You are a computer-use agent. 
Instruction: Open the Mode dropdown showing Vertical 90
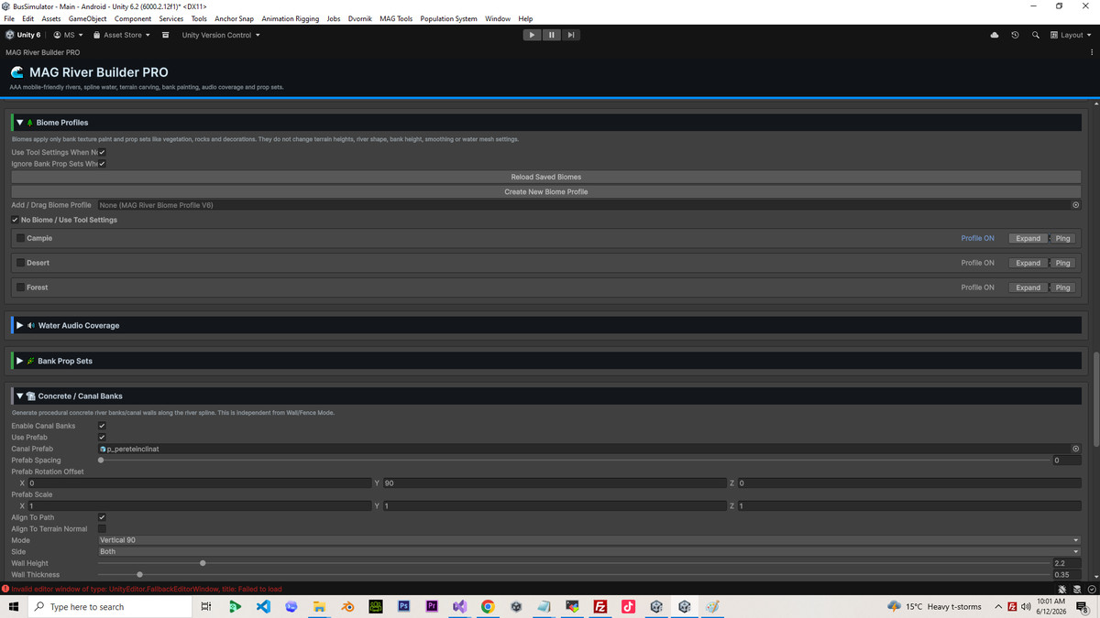point(589,540)
